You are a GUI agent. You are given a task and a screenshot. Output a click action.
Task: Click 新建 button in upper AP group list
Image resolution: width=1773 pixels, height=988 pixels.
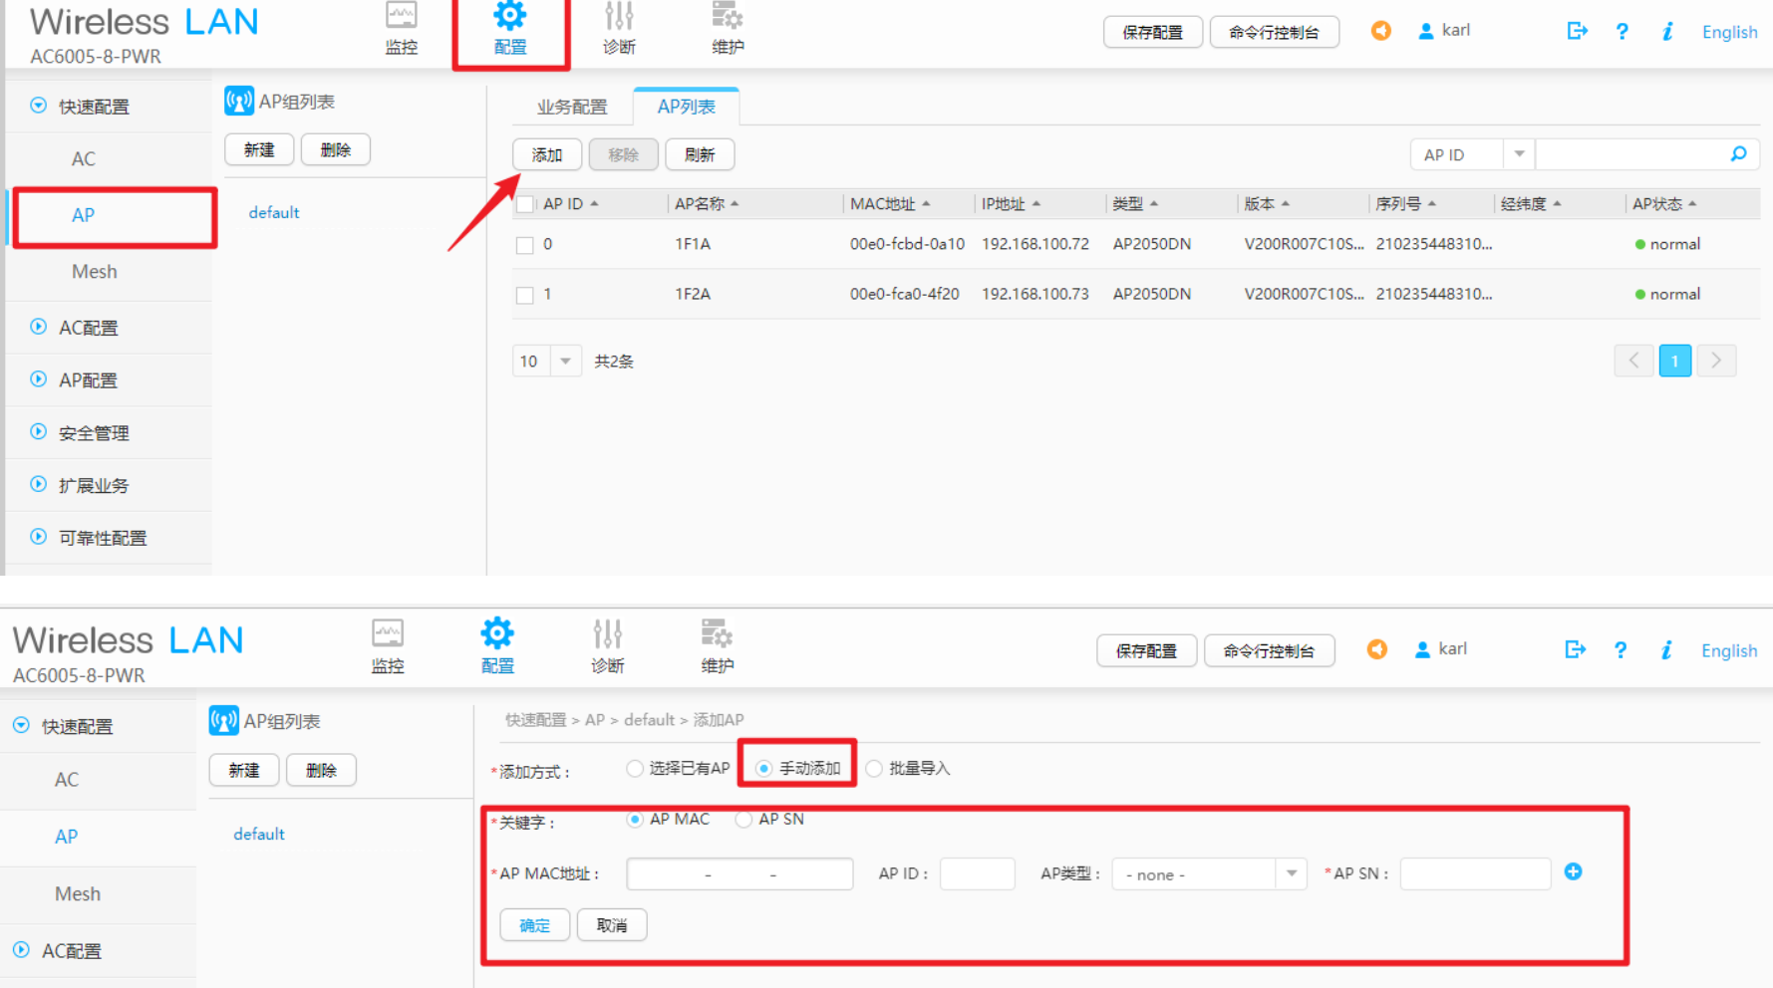coord(259,149)
